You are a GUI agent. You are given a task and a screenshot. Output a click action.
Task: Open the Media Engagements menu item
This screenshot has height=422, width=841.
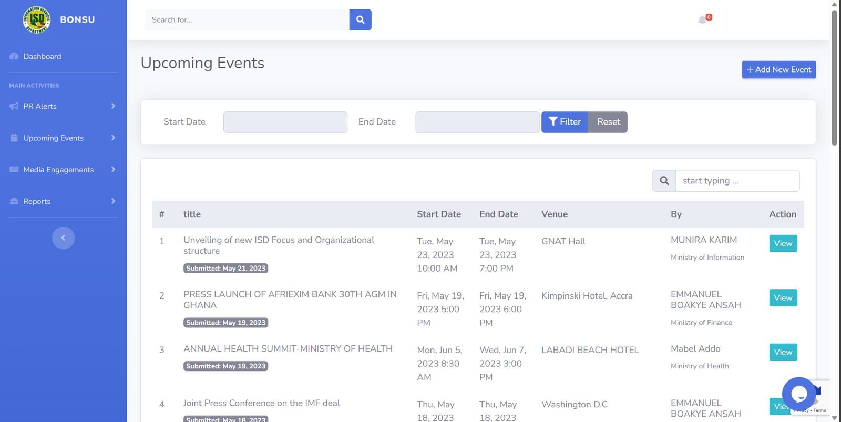(x=58, y=170)
